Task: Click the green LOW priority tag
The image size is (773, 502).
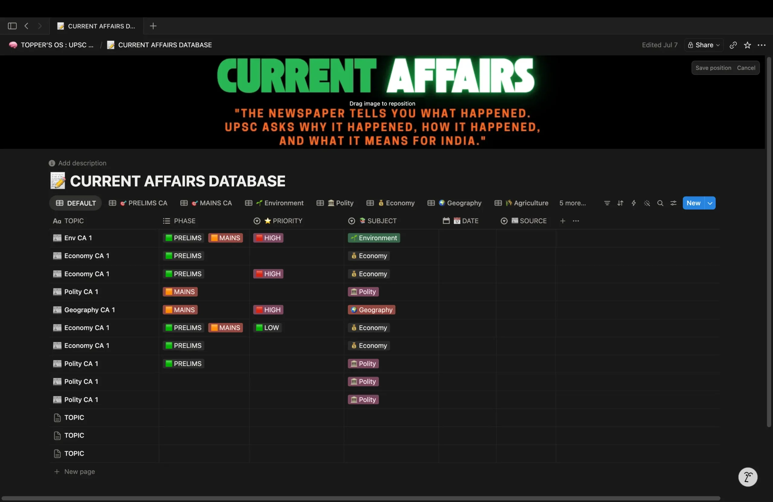Action: [x=267, y=328]
